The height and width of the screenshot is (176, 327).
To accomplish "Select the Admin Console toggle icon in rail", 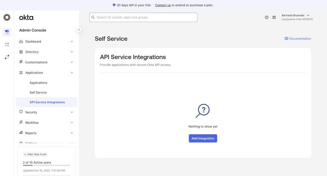I will (7, 32).
